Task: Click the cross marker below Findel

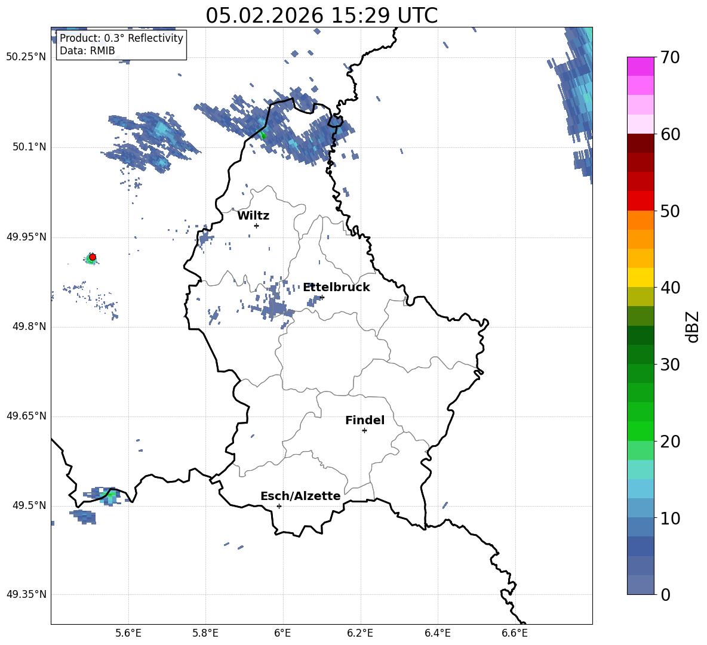Action: (x=364, y=431)
